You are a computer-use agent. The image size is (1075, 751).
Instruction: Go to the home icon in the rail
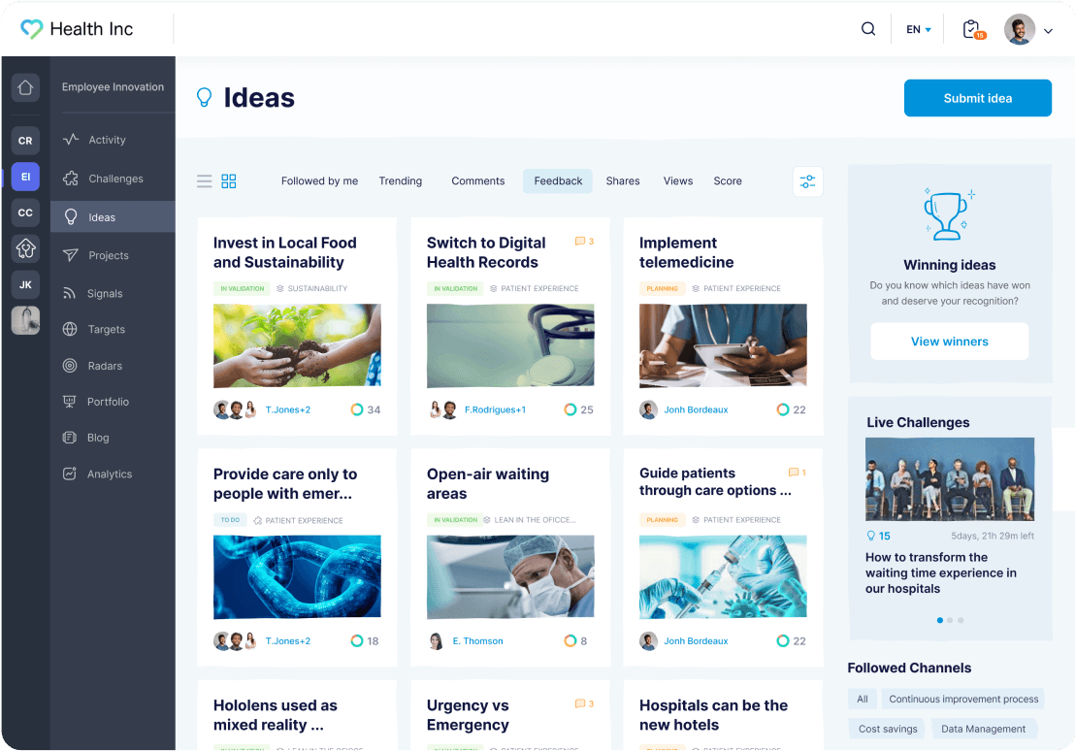pyautogui.click(x=25, y=87)
